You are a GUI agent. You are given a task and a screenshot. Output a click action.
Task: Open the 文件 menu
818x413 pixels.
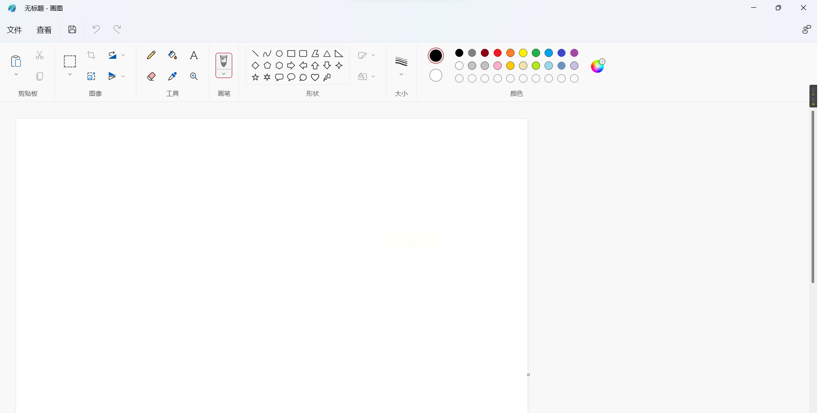click(14, 30)
